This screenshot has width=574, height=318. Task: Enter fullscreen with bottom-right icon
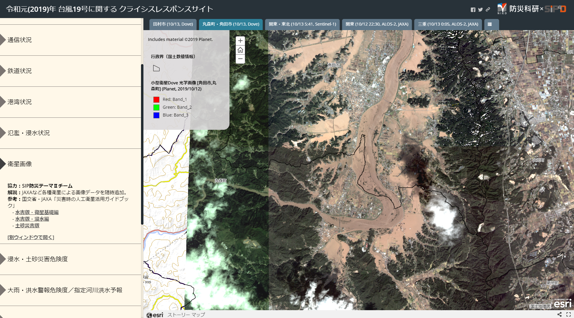[568, 314]
